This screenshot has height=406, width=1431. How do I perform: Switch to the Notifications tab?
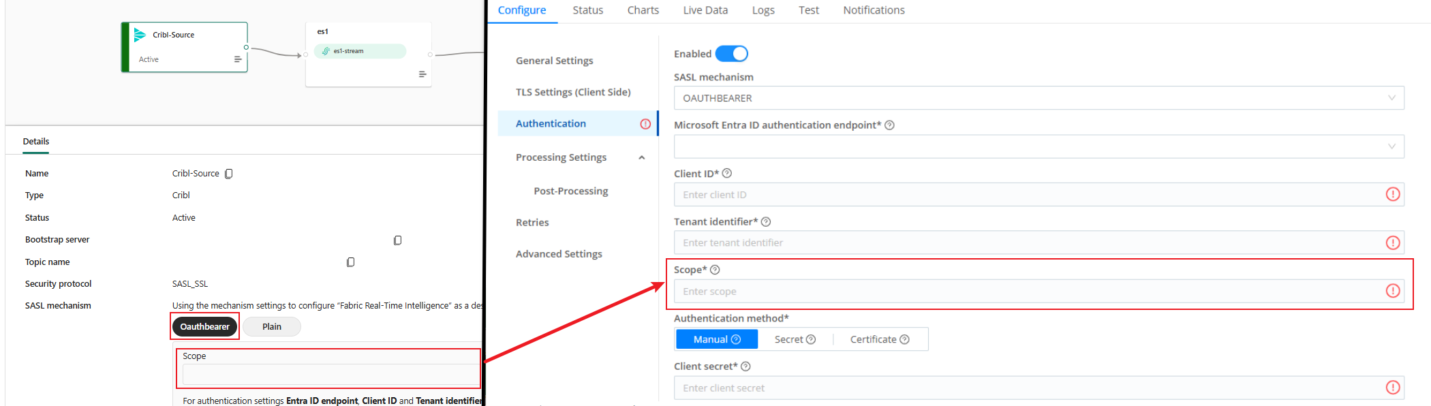click(874, 10)
